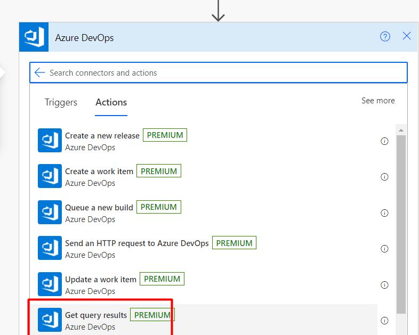Show info for Send an HTTP request
The height and width of the screenshot is (335, 419).
coord(384,249)
